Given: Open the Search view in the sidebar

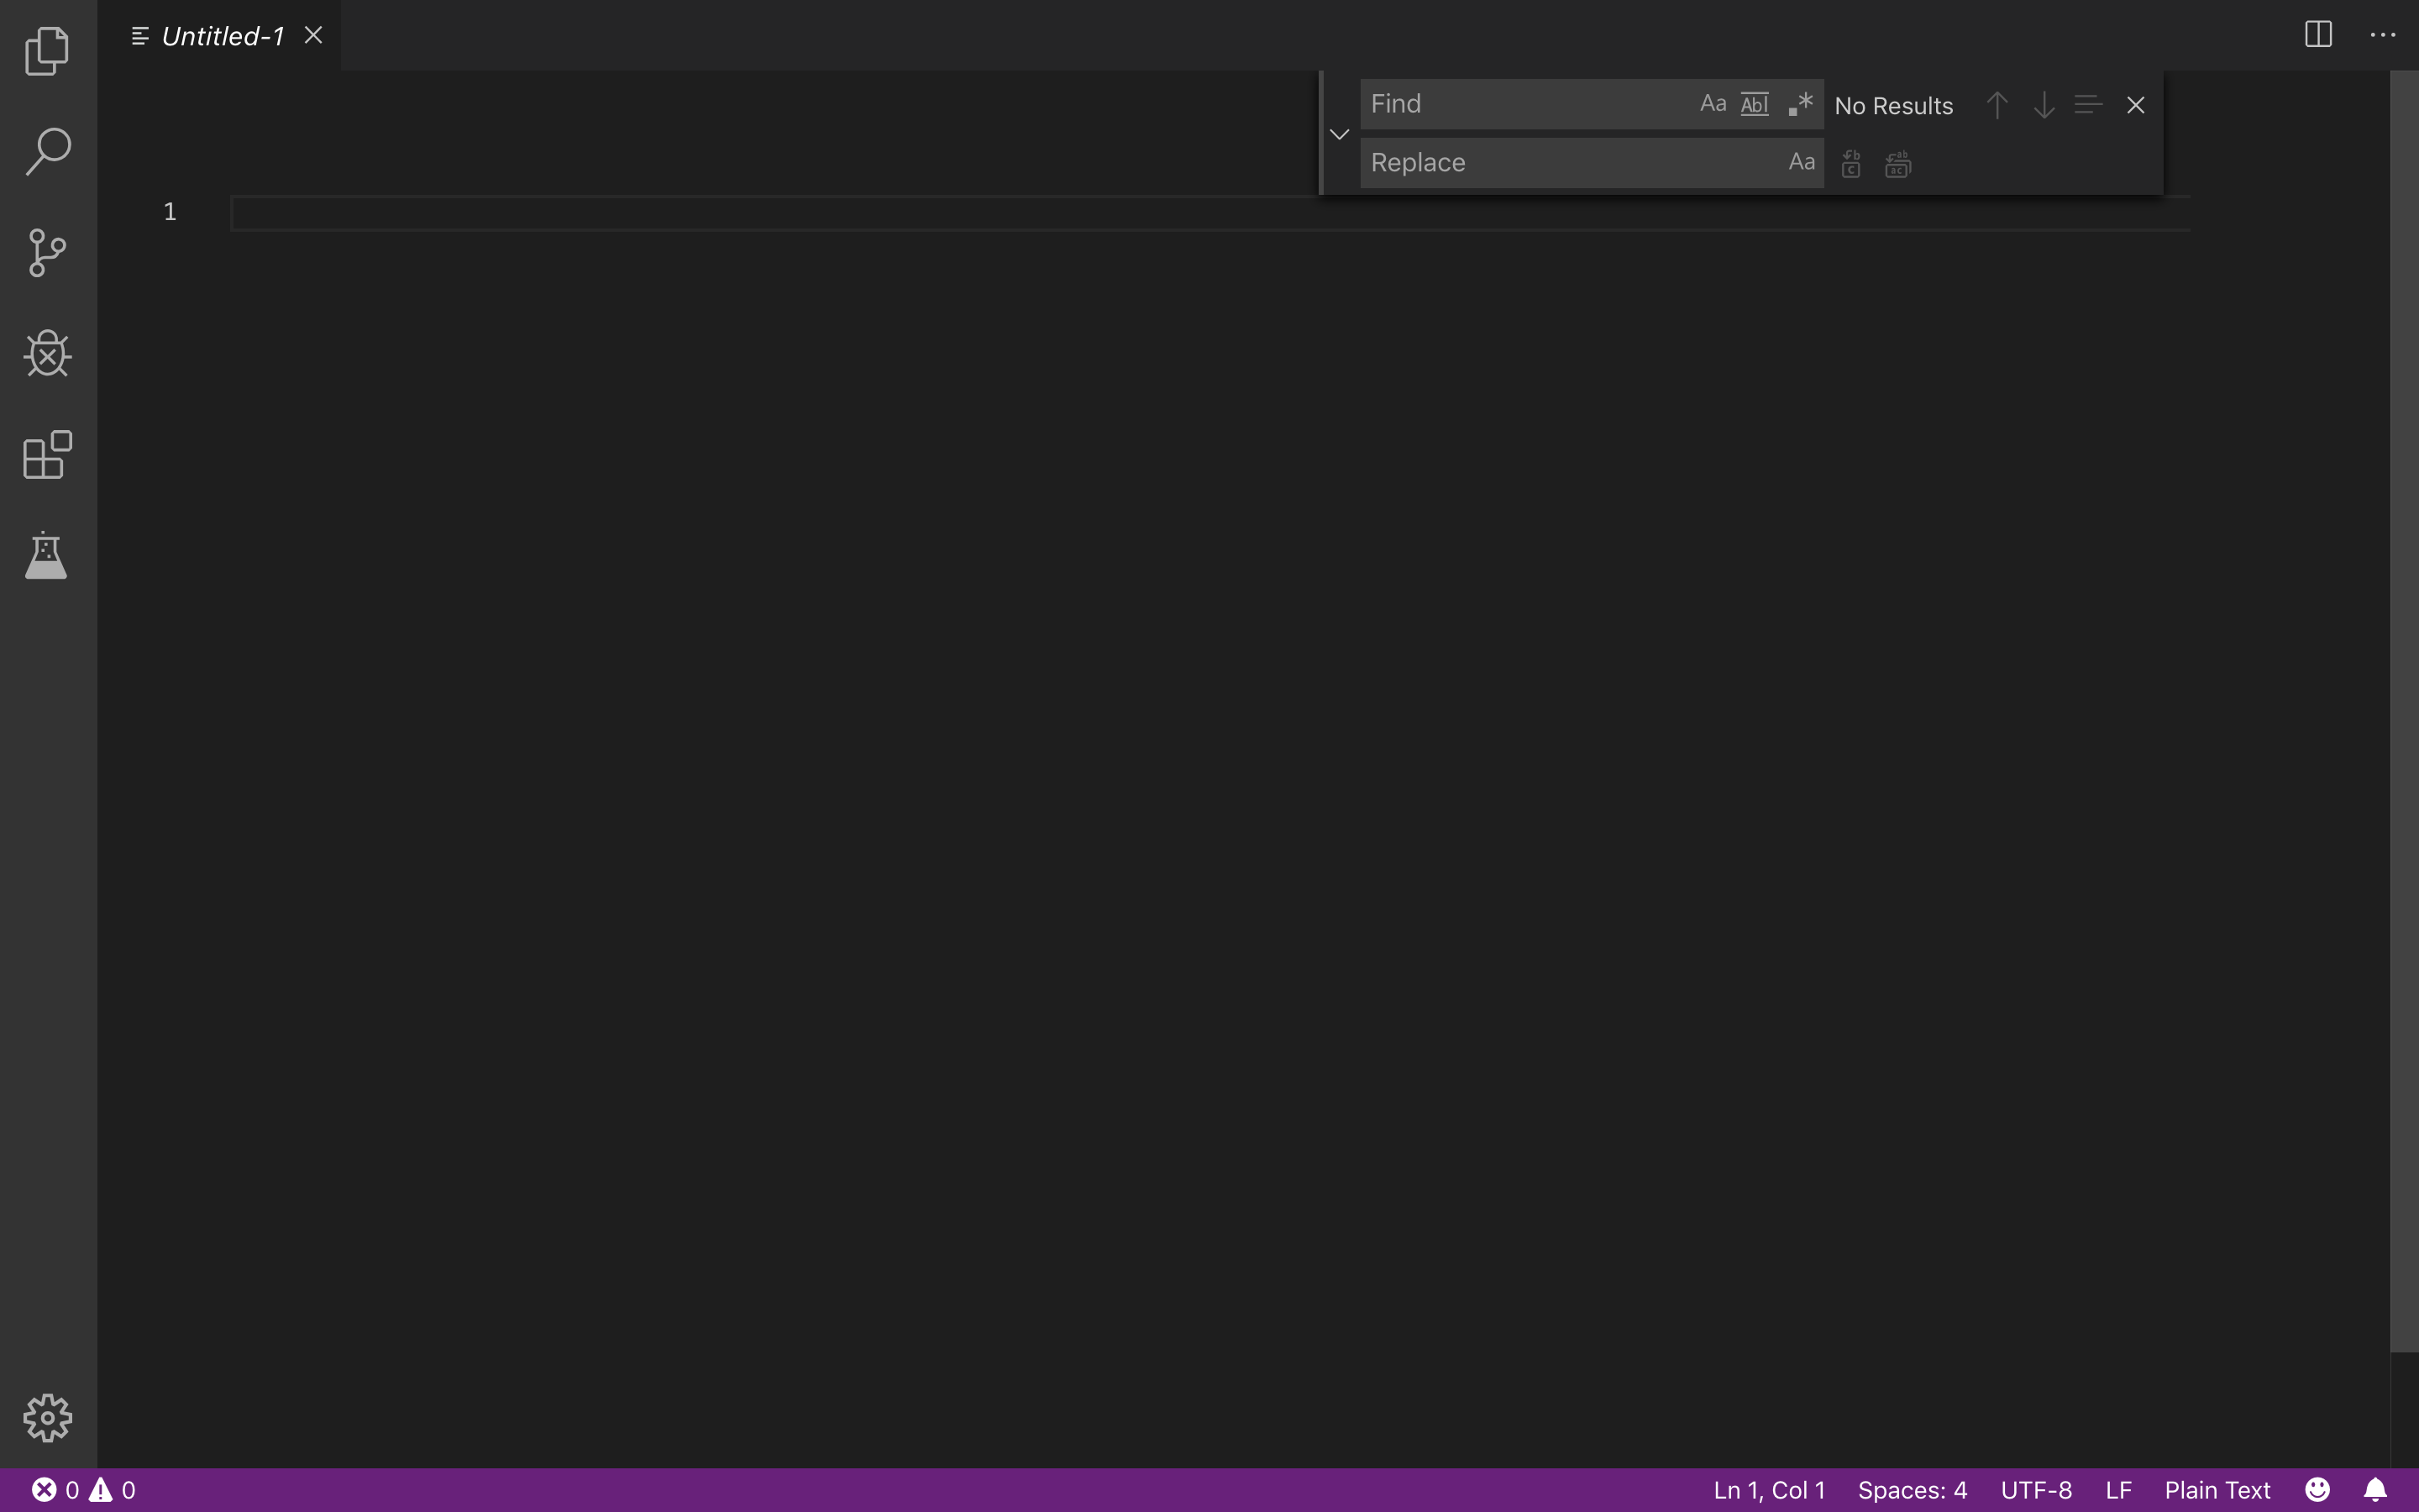Looking at the screenshot, I should 46,151.
